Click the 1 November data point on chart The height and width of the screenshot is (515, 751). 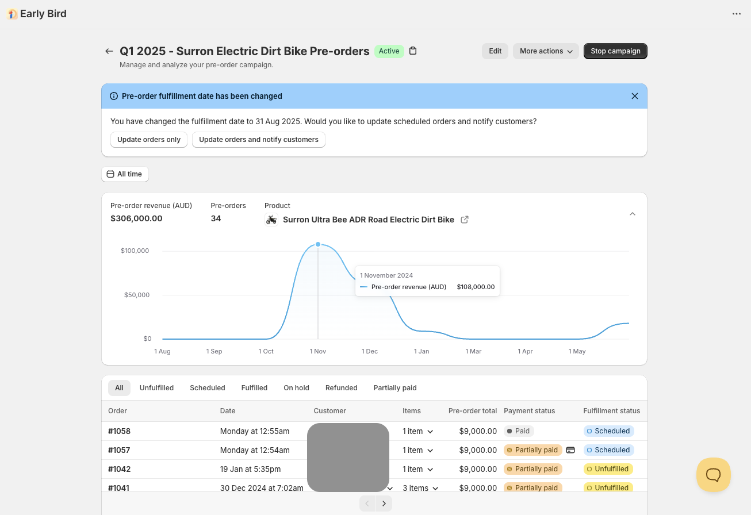pos(318,244)
